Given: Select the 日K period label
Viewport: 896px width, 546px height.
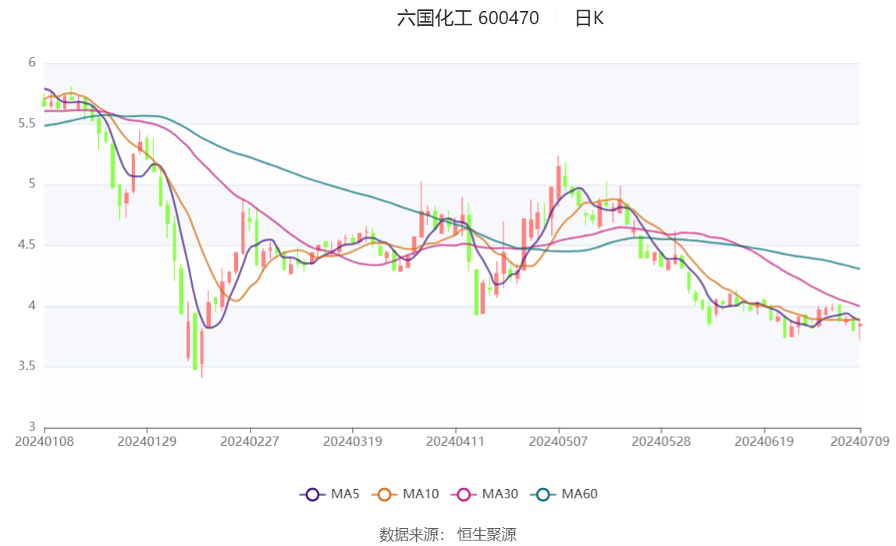Looking at the screenshot, I should click(589, 19).
